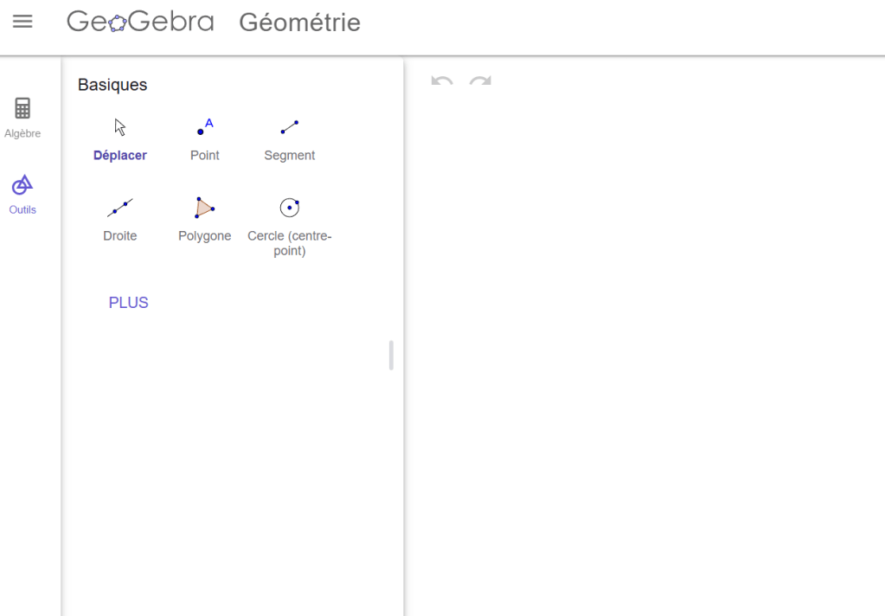Viewport: 885px width, 616px height.
Task: Select the Segment tool icon
Action: tap(289, 128)
